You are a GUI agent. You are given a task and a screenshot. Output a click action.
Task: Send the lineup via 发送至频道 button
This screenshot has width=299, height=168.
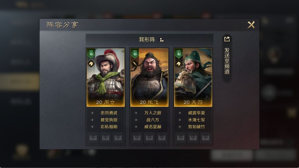tap(227, 59)
